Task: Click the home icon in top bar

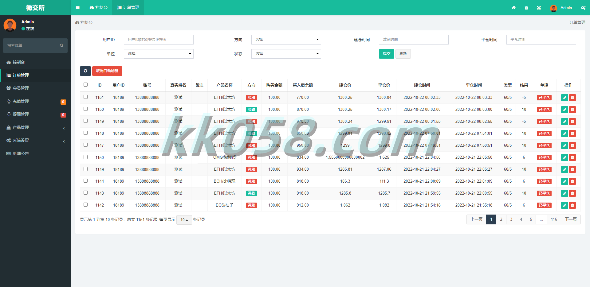Action: (513, 8)
